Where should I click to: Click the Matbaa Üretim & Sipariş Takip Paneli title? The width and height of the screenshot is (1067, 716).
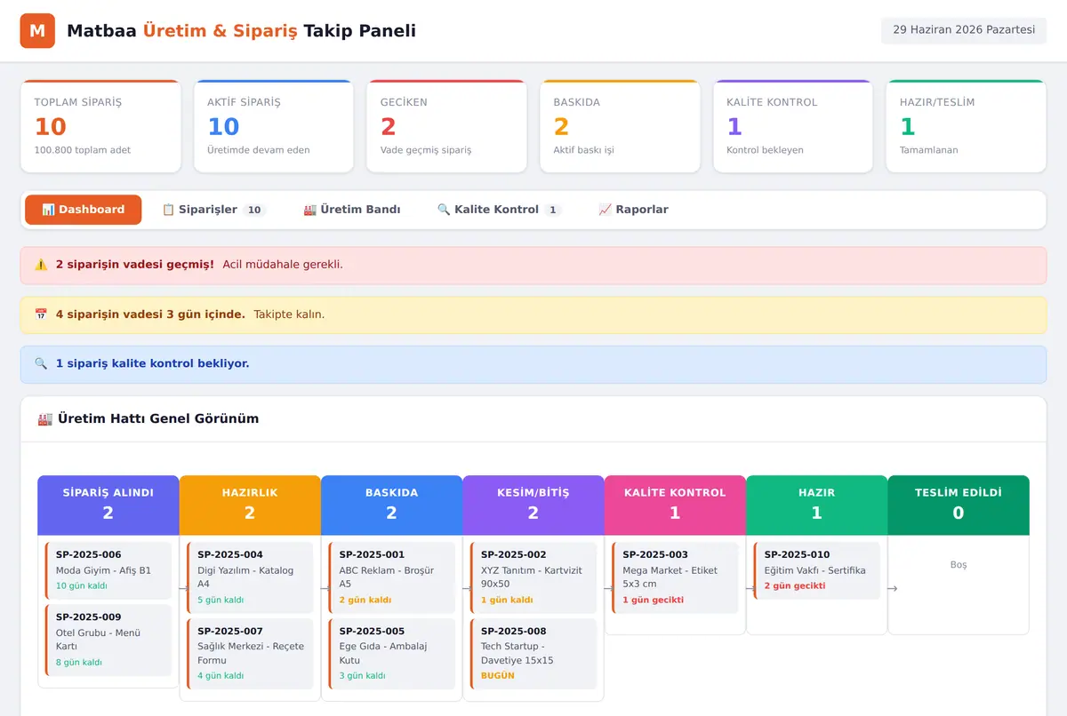[x=241, y=31]
